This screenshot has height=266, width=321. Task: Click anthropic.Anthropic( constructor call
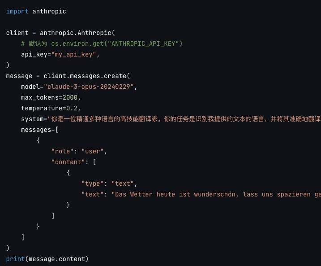click(x=77, y=33)
